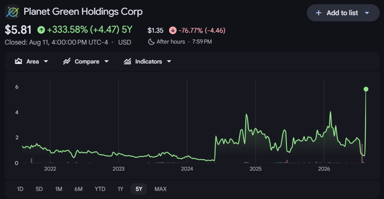Click the Compare lines icon

pyautogui.click(x=67, y=61)
